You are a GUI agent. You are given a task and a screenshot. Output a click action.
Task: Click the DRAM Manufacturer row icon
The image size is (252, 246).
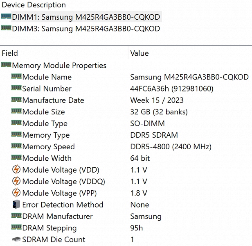point(16,216)
